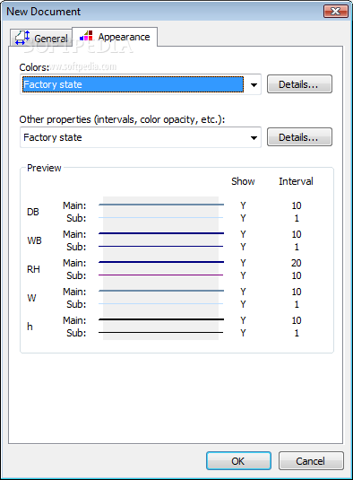Viewport: 353px width, 480px height.
Task: Click the W Sub light blue line preview
Action: pyautogui.click(x=160, y=303)
